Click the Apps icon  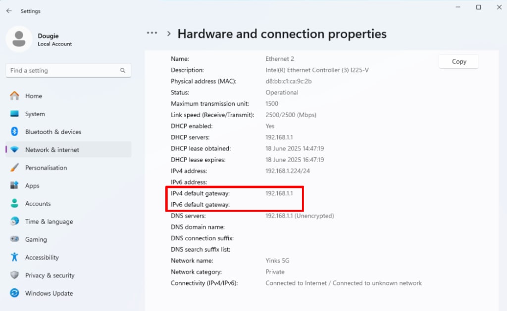click(x=14, y=185)
